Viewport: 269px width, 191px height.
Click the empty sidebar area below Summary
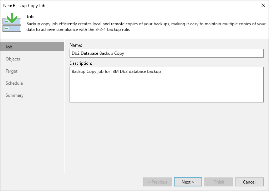[32, 135]
